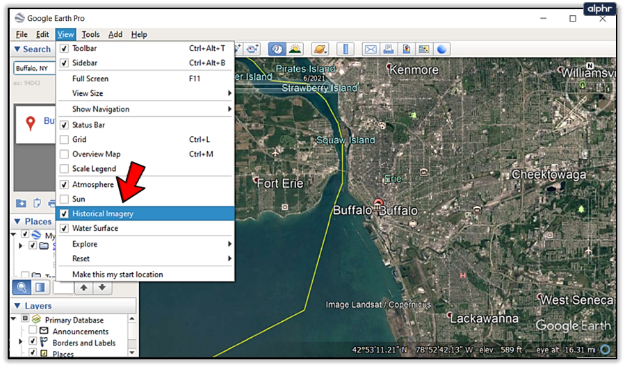This screenshot has width=625, height=367.
Task: Close the open View menu
Action: (x=65, y=34)
